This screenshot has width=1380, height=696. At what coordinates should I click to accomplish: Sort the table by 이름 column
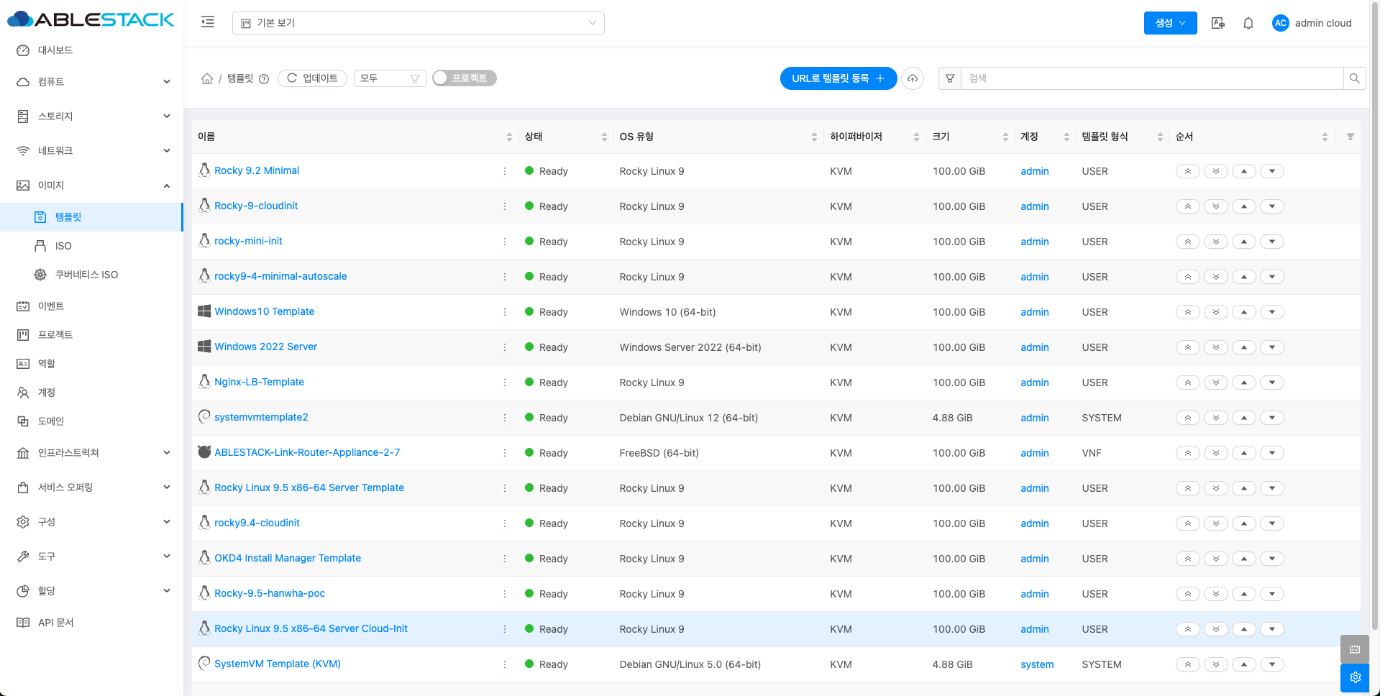[509, 137]
